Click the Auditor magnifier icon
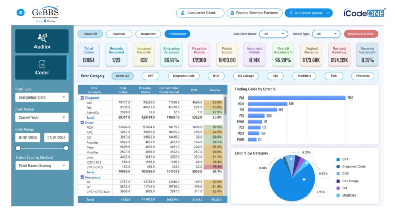Viewport: 395px width, 215px height. tap(42, 37)
